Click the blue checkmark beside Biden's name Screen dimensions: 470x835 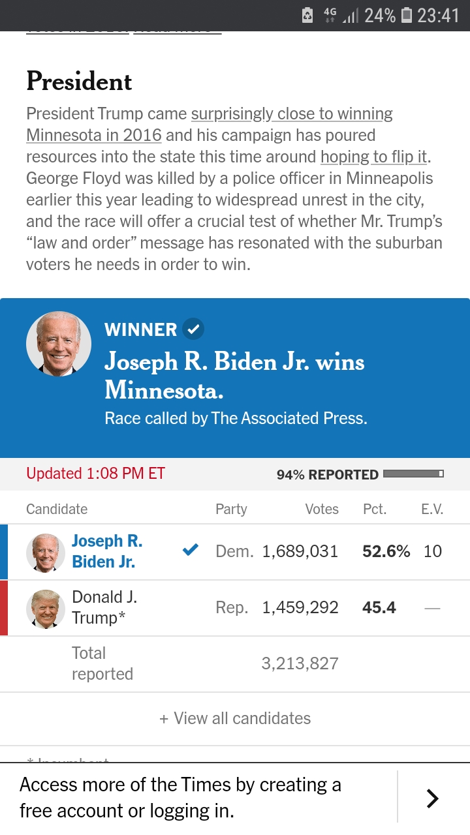click(x=190, y=551)
